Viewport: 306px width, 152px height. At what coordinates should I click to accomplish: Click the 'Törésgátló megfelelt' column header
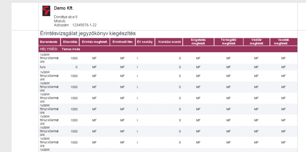(x=228, y=42)
